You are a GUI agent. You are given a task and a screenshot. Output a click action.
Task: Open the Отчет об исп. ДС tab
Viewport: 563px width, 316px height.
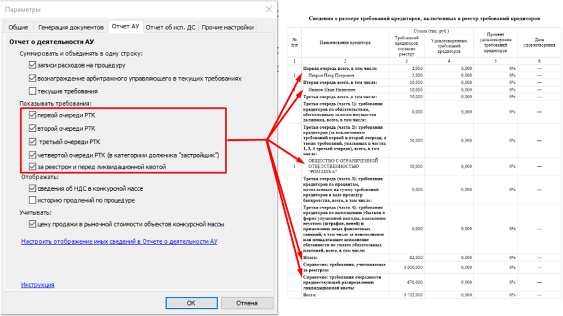click(171, 27)
